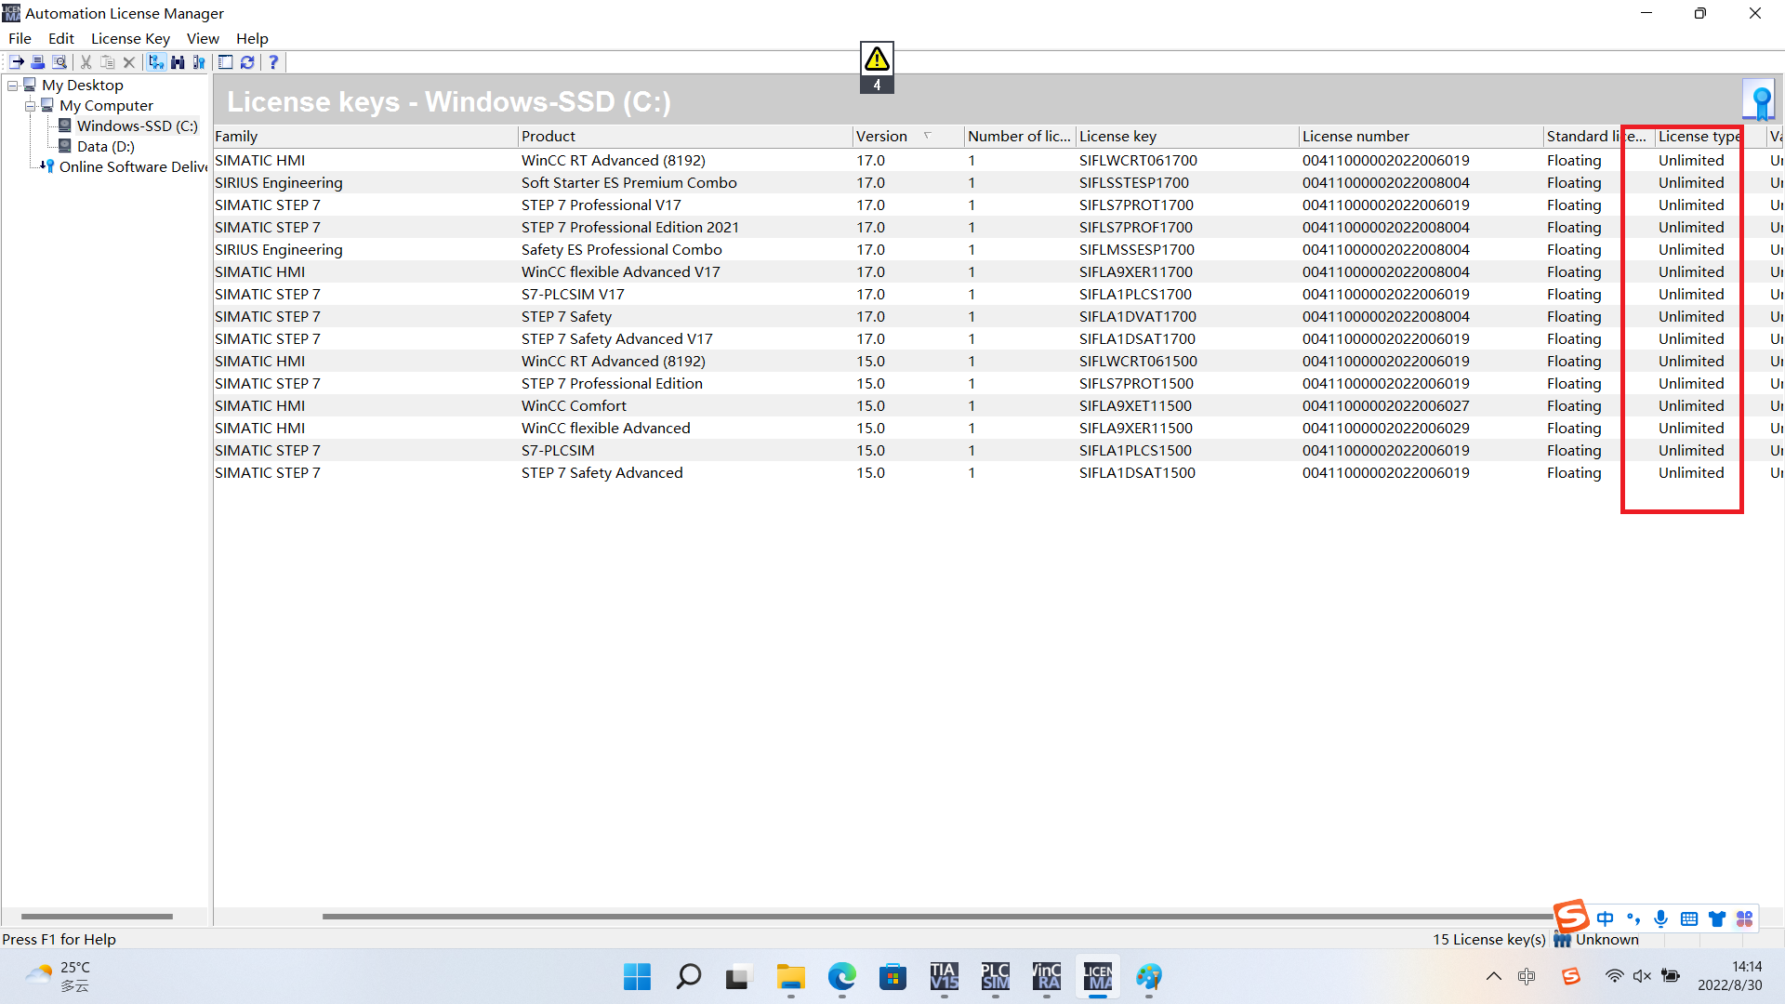Open the License Key menu
Viewport: 1785px width, 1004px height.
click(x=130, y=38)
